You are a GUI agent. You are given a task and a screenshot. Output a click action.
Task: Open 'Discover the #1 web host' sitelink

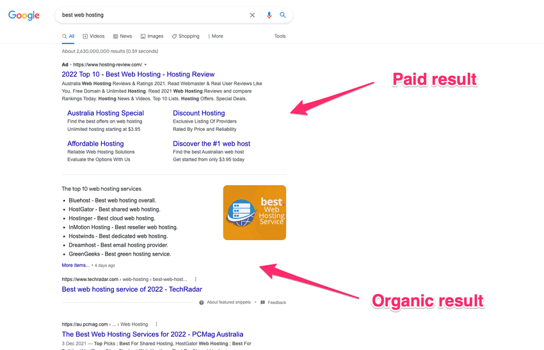coord(212,143)
